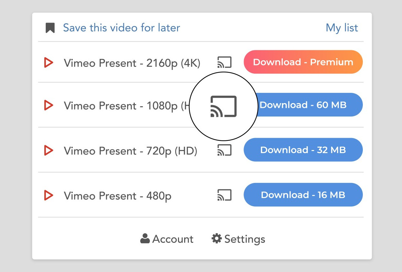Play the Vimeo Present 480p video
402x272 pixels.
pos(49,195)
